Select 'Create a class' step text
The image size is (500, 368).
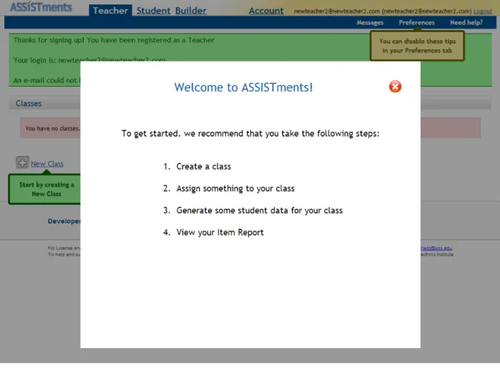[x=203, y=167]
